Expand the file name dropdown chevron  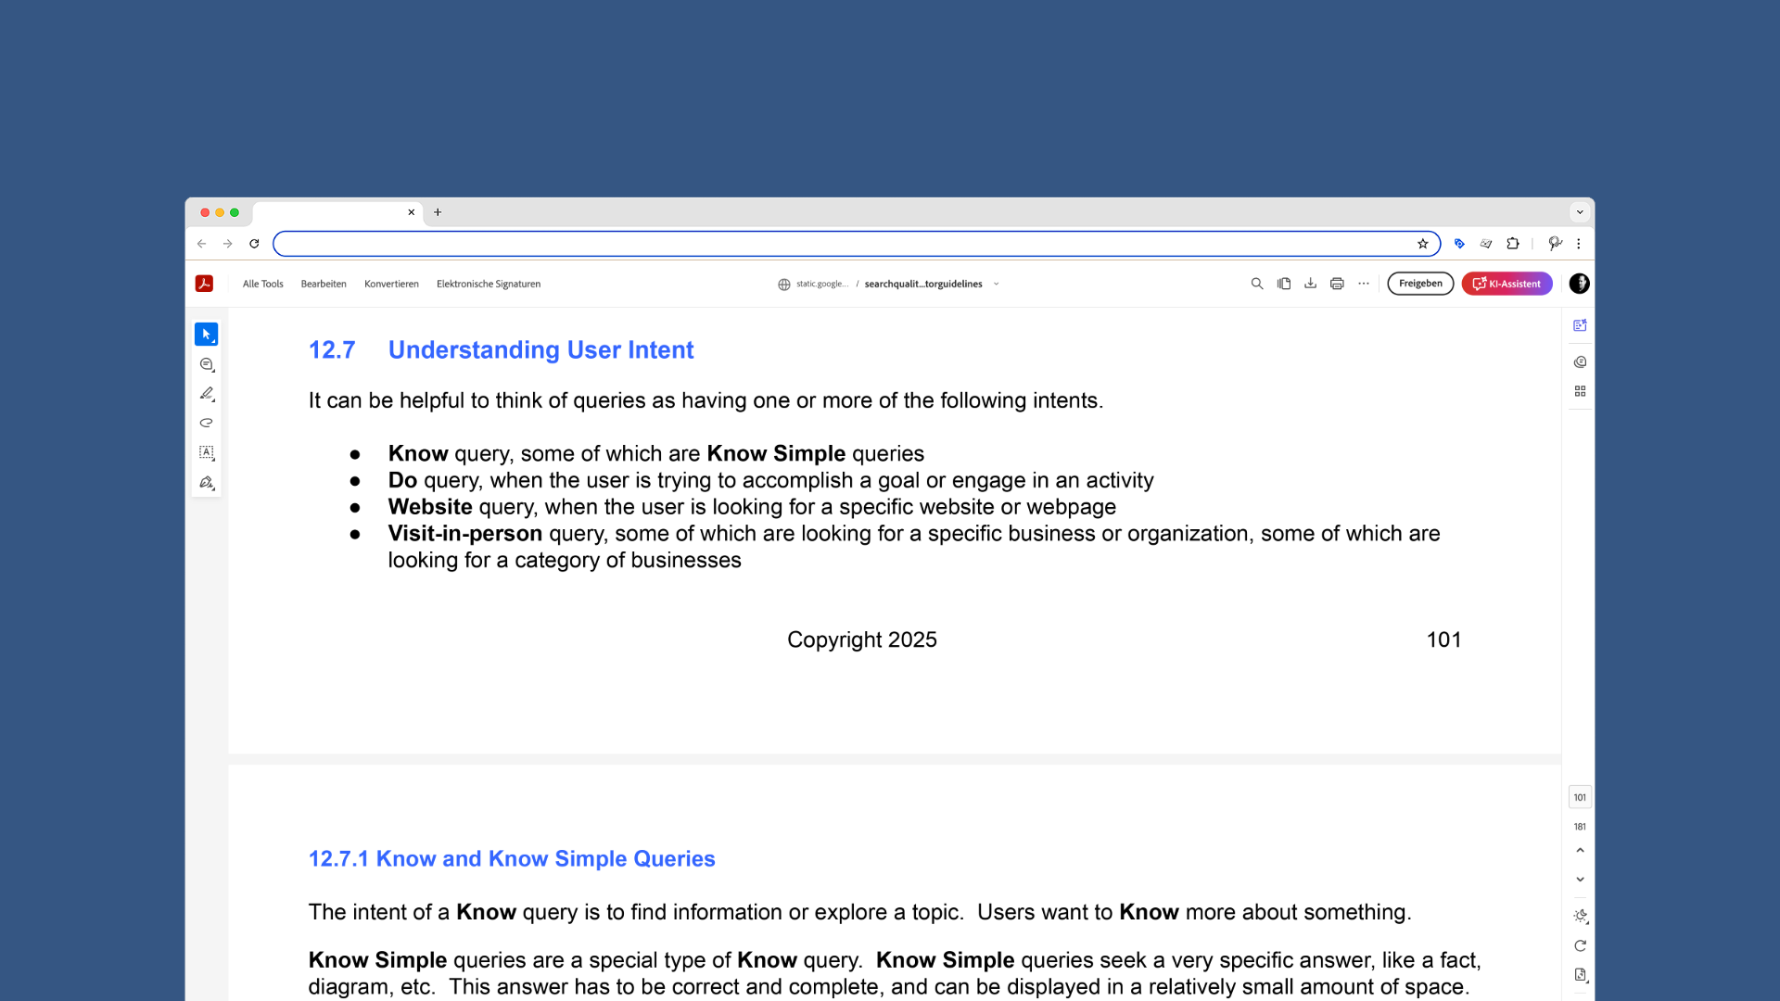click(x=997, y=285)
